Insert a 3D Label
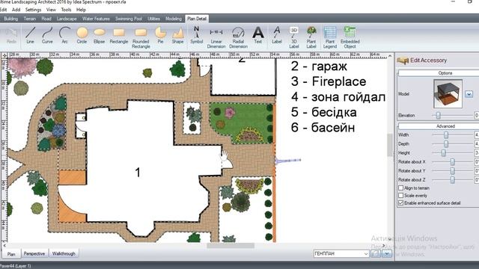Viewport: 479px width, 269px height. [294, 38]
